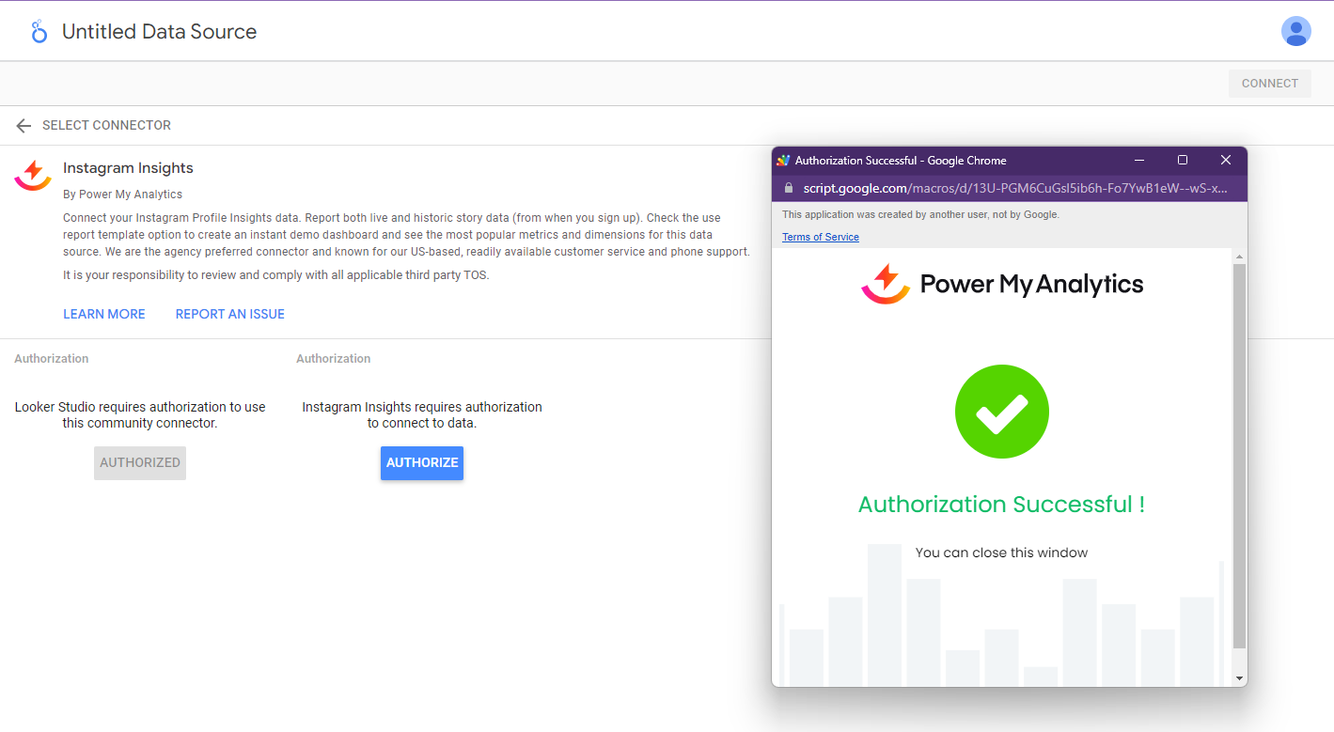Click the Instagram Insights connector icon
This screenshot has height=732, width=1334.
click(x=33, y=175)
